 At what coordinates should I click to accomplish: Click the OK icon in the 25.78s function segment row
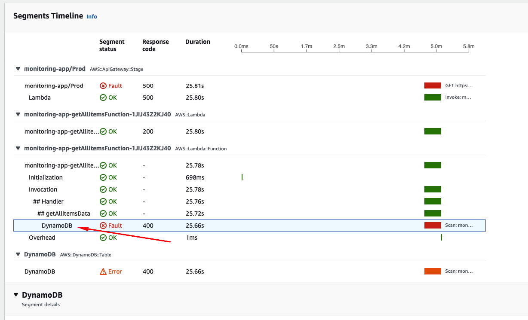[103, 165]
